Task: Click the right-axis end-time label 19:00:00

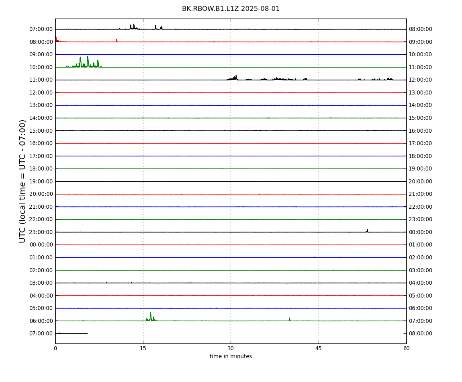Action: tap(421, 169)
